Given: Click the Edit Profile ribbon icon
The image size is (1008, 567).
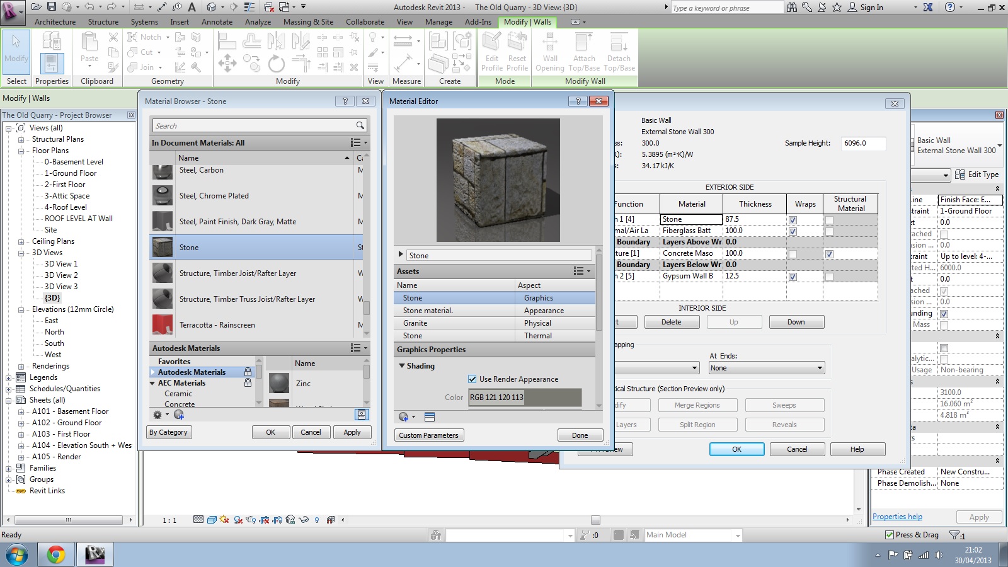Looking at the screenshot, I should click(491, 44).
